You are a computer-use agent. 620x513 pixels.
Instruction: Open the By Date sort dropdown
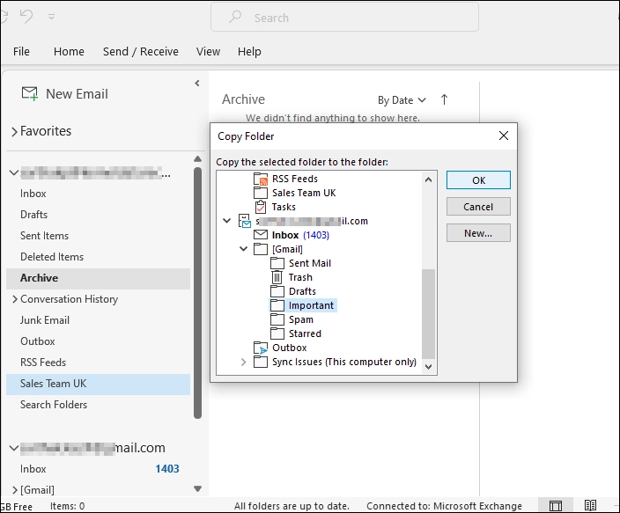click(x=402, y=100)
